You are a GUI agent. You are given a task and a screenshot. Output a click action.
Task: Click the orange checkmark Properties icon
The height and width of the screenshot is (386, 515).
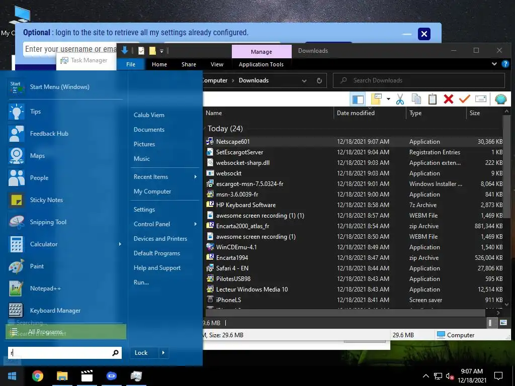(464, 99)
